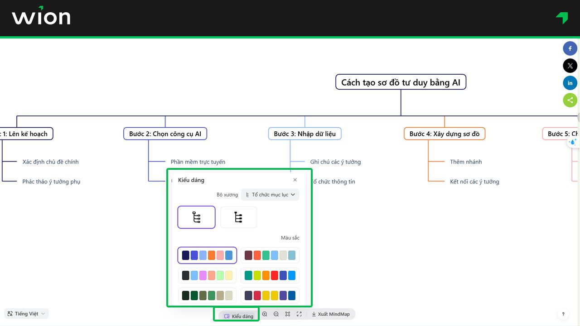
Task: Open the Tổ chức mục lục skeleton dropdown
Action: [270, 195]
